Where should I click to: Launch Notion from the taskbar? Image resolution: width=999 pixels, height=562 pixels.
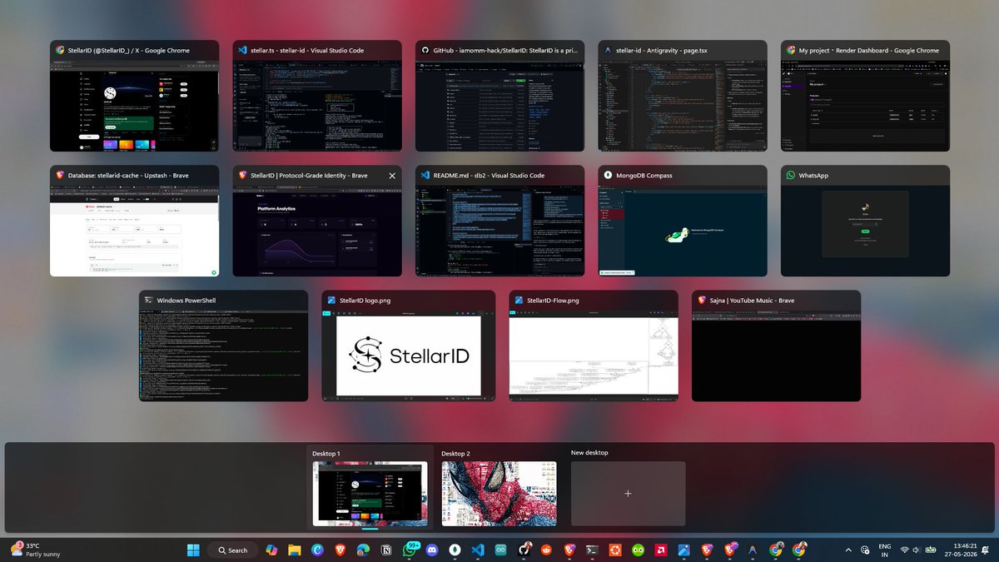coord(385,550)
